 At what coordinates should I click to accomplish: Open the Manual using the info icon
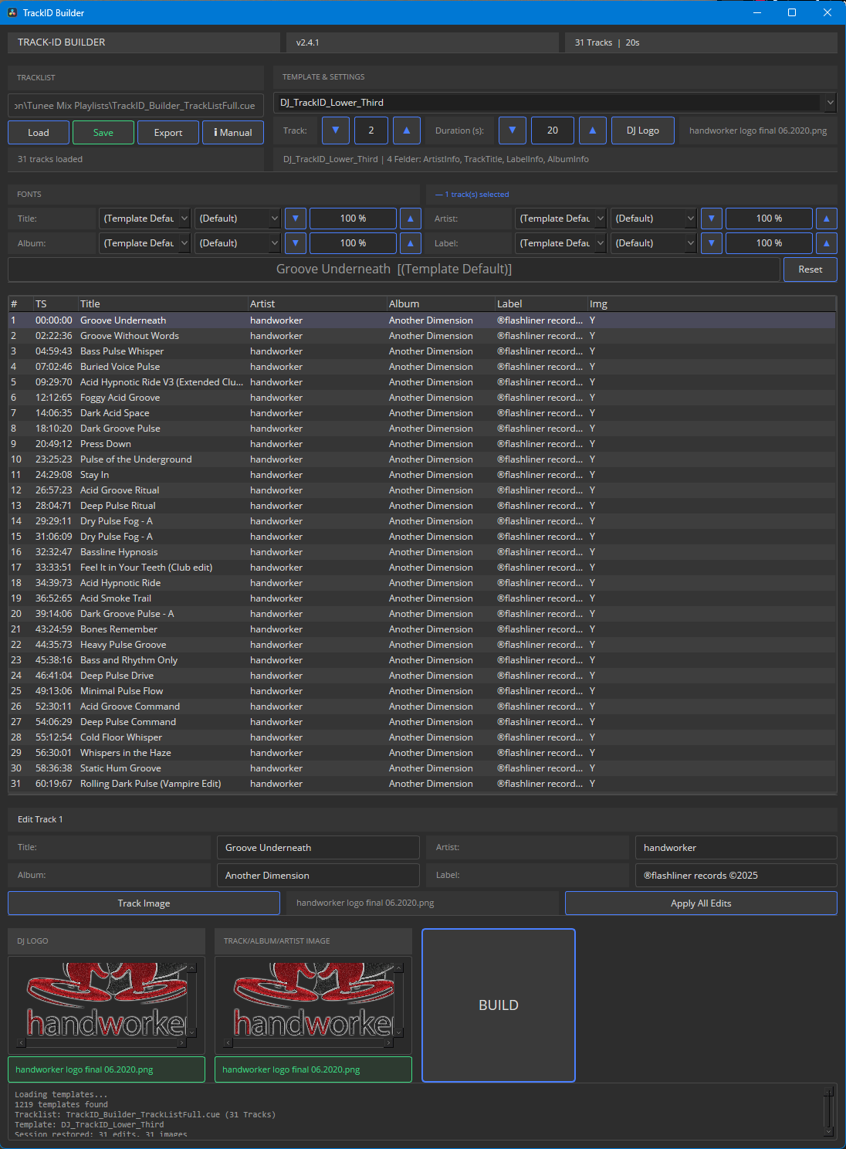[x=232, y=132]
